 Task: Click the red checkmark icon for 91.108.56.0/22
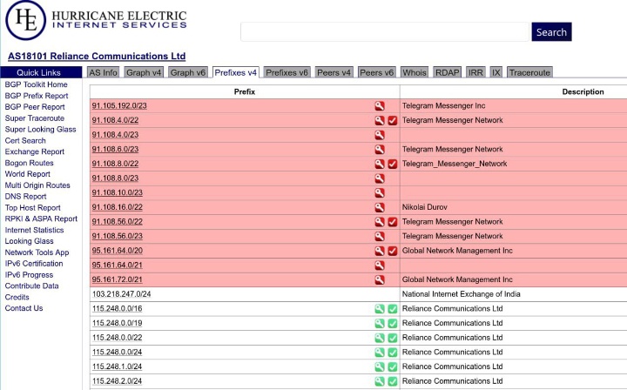coord(393,222)
